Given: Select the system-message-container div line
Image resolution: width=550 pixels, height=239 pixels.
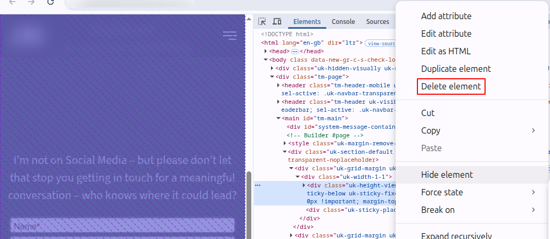Looking at the screenshot, I should pos(341,127).
